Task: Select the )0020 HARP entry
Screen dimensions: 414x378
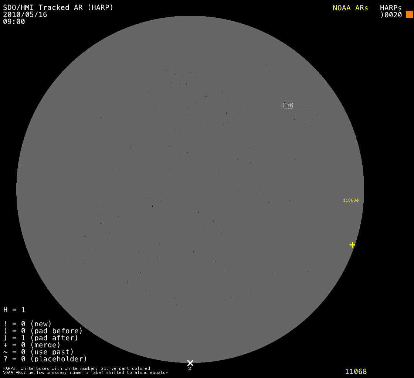Action: click(x=391, y=15)
